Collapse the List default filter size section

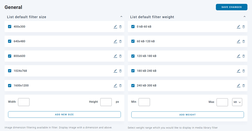(x=121, y=17)
